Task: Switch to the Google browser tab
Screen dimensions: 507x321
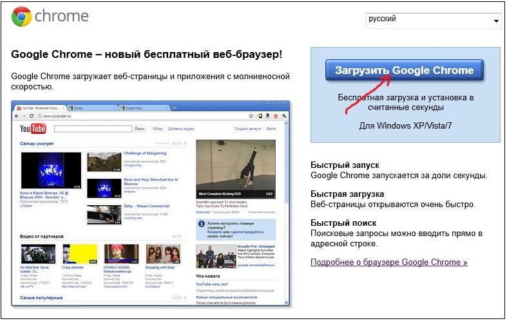Action: coord(91,108)
